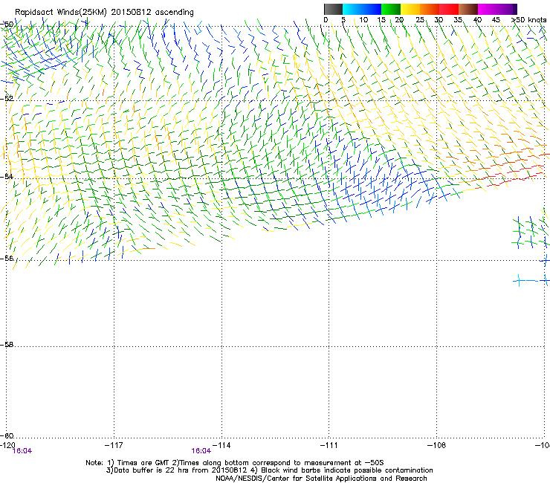Click the legend number '45'
Image resolution: width=550 pixels, height=483 pixels.
click(x=496, y=20)
